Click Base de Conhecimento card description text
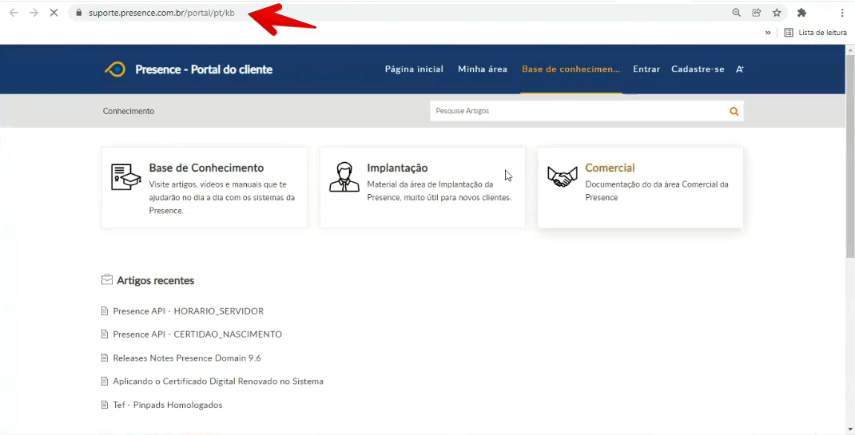Screen dimensions: 855x435 222,198
